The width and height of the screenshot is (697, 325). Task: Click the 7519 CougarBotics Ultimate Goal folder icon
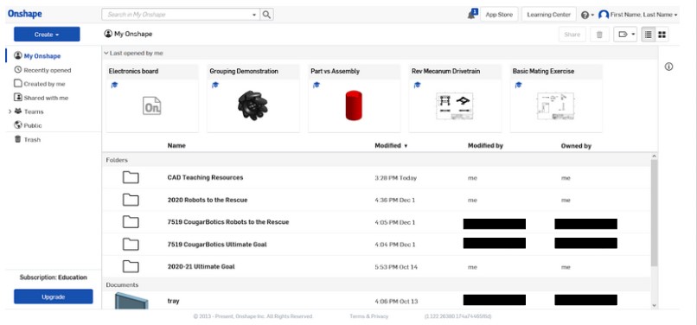(x=131, y=244)
